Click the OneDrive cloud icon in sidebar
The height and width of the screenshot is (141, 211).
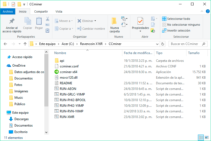pos(9,66)
